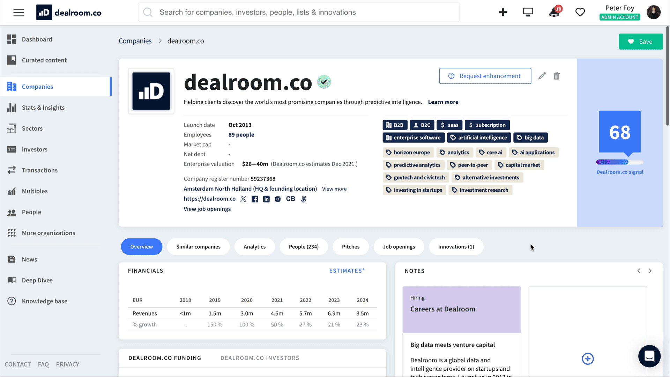Switch to Innovations (1) tab

coord(456,247)
